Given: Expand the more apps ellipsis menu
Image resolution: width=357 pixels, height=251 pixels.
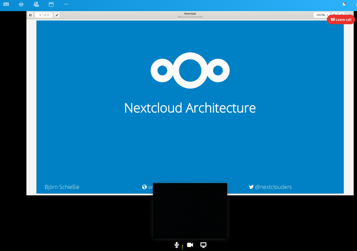Looking at the screenshot, I should point(66,5).
